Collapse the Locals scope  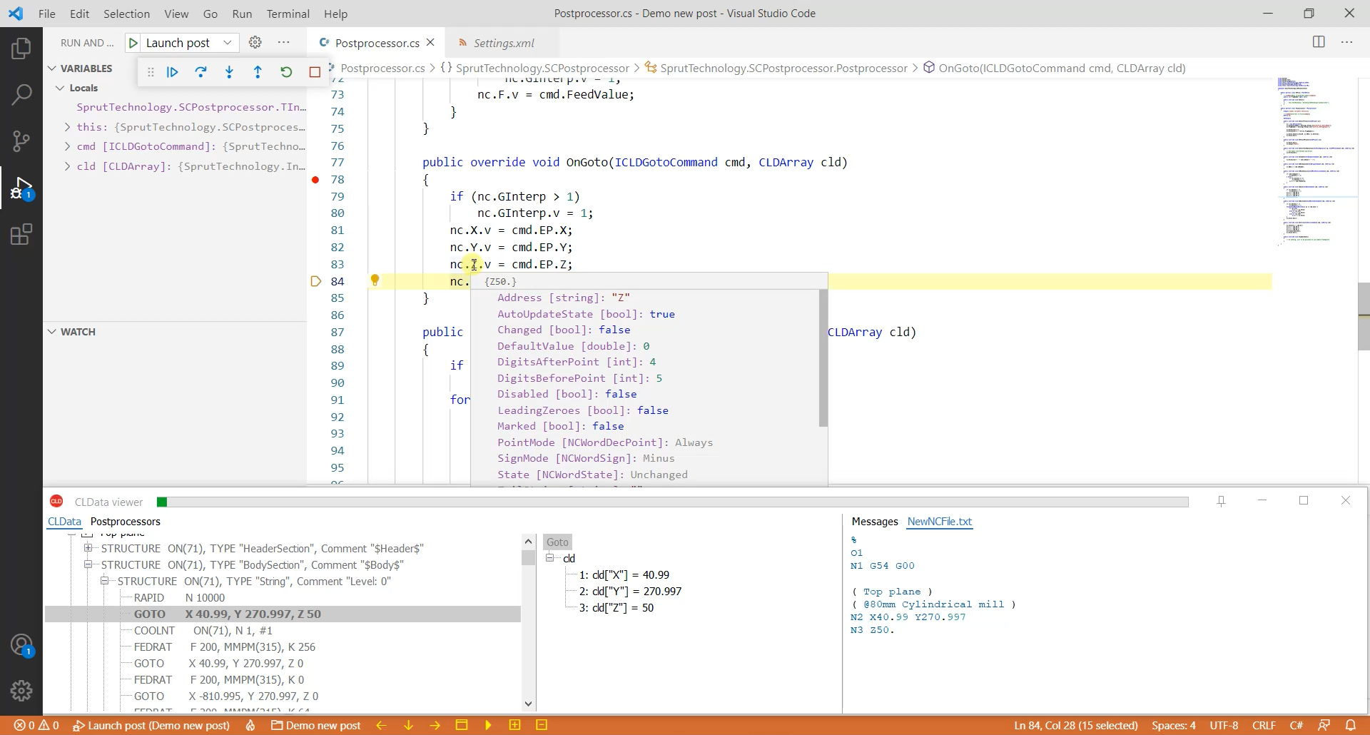60,88
